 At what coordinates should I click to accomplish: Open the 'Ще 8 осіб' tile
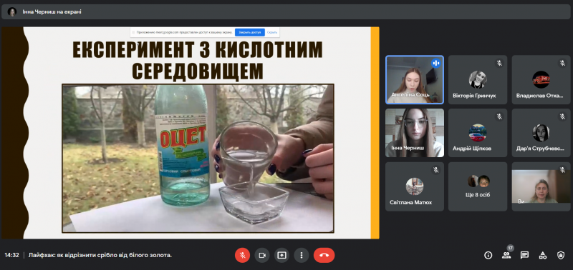point(478,186)
